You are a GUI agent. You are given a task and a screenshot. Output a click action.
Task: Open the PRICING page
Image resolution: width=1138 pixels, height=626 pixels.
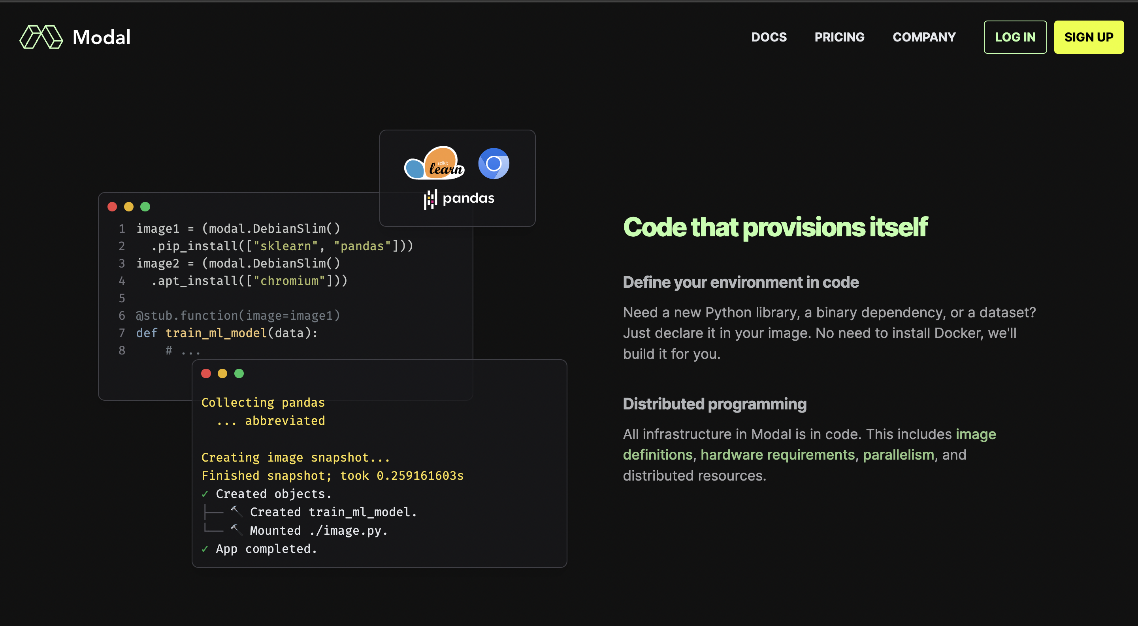click(839, 37)
